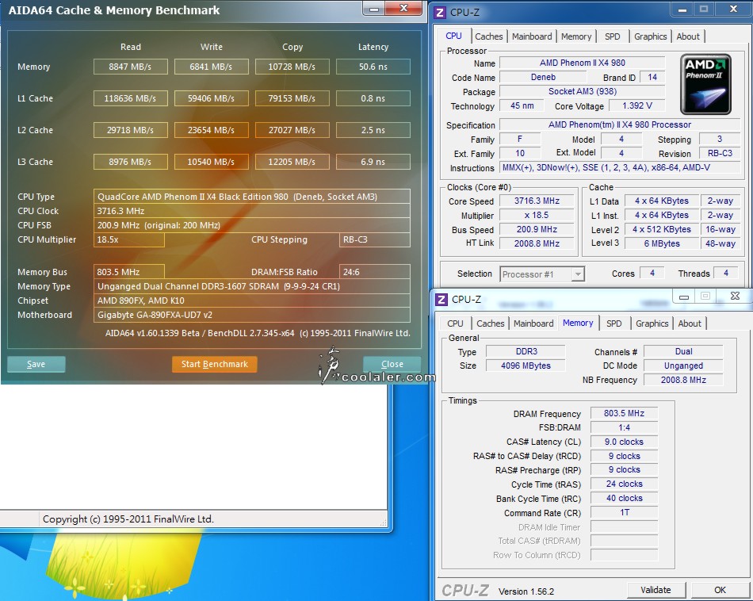Open Mainboard tab in upper CPU-Z window
Image resolution: width=753 pixels, height=601 pixels.
pyautogui.click(x=532, y=36)
